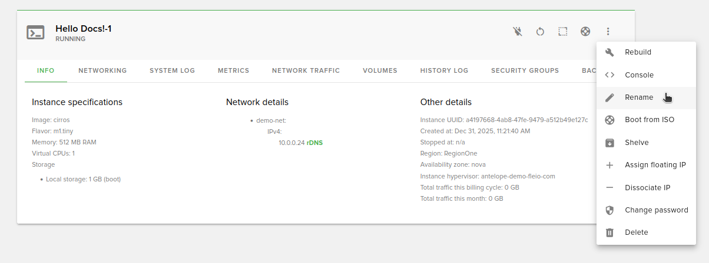Click the terminal instance icon beside Hello Docs!-1
Screen dimensions: 709x263
point(35,33)
